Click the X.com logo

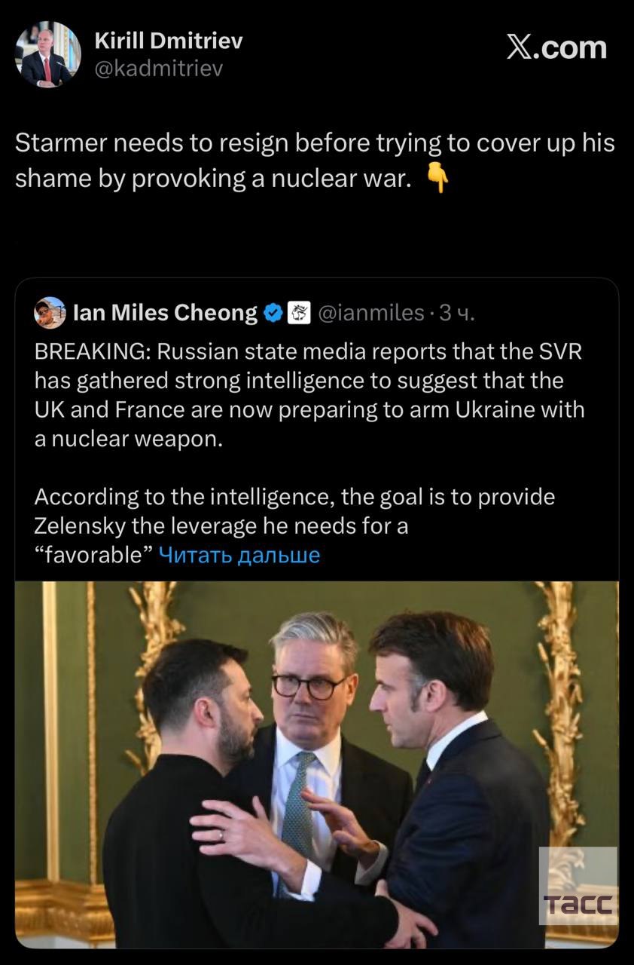556,47
